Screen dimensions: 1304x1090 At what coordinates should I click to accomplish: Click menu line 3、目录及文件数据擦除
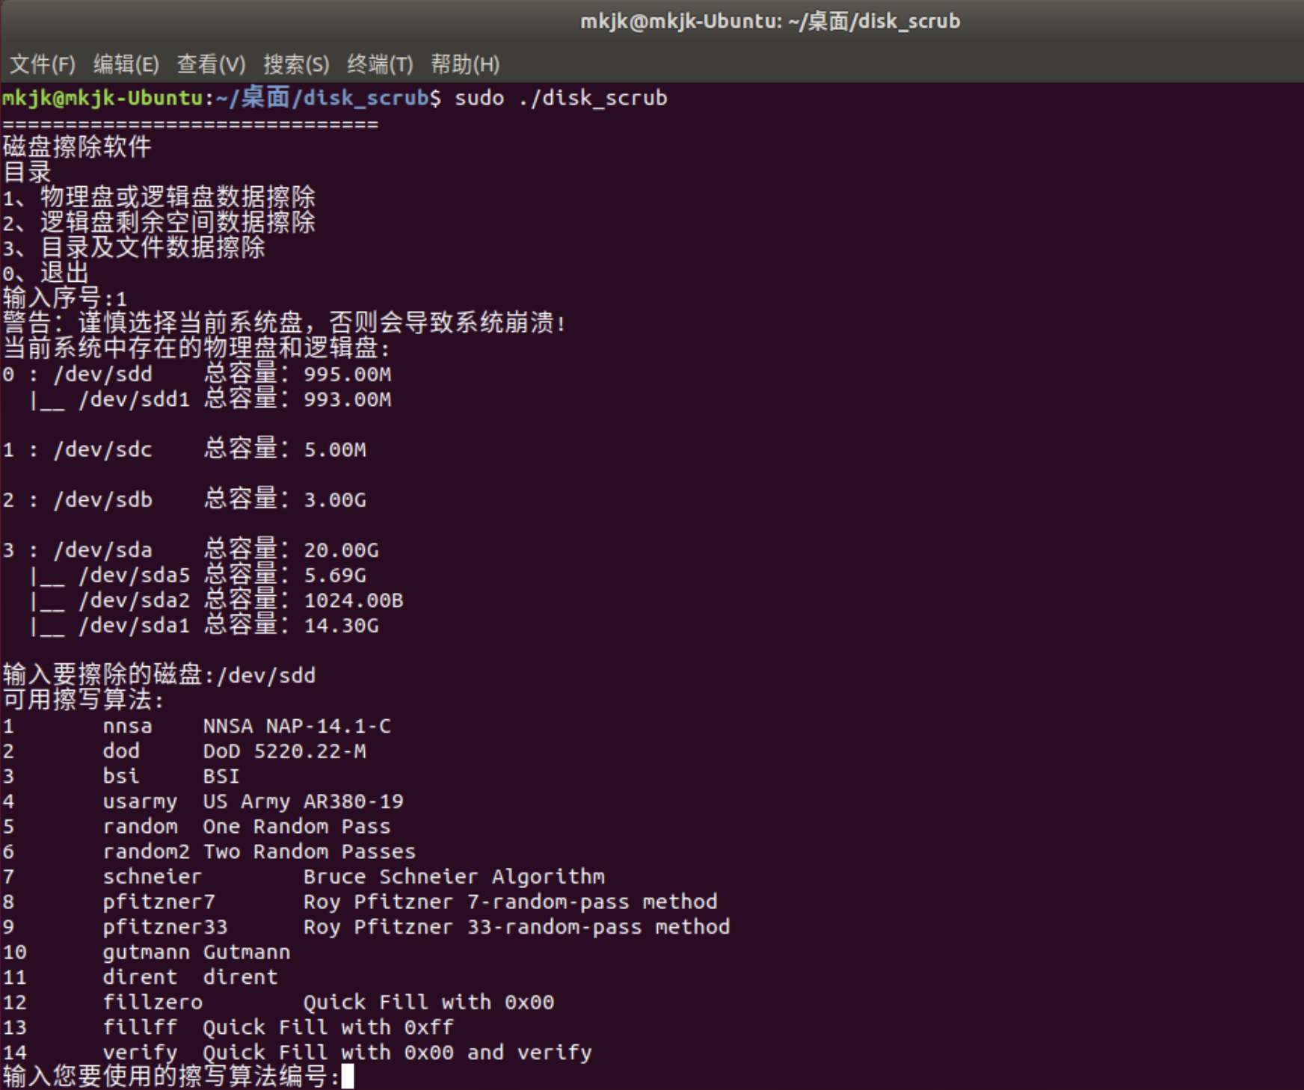pyautogui.click(x=134, y=247)
